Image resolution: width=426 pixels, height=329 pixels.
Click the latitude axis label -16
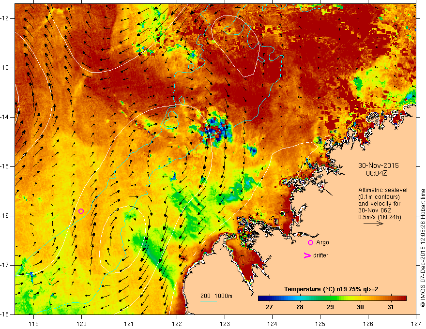pos(5,216)
